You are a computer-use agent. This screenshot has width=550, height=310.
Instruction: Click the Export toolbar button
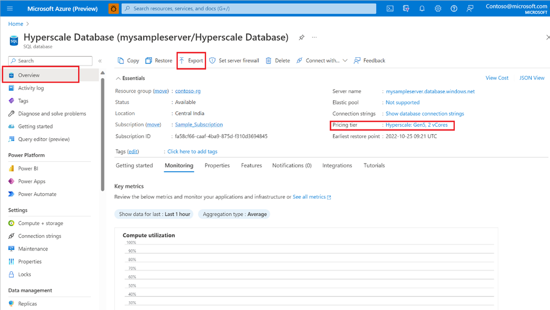click(x=191, y=61)
